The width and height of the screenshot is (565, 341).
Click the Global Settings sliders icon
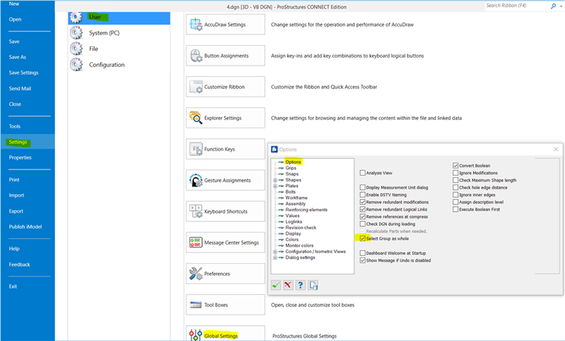pos(195,335)
